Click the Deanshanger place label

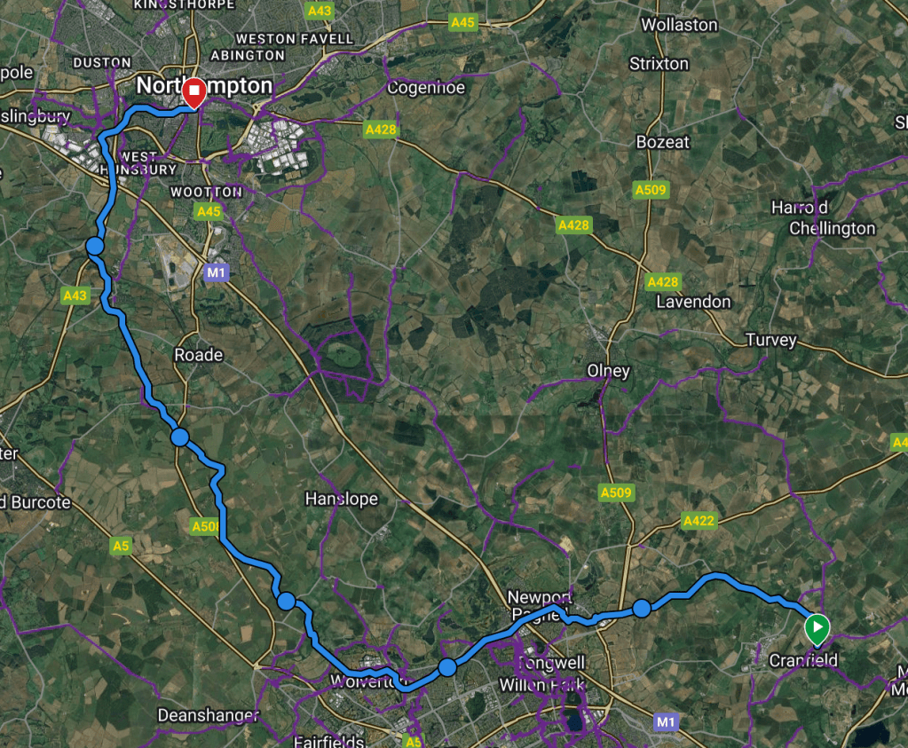(208, 715)
